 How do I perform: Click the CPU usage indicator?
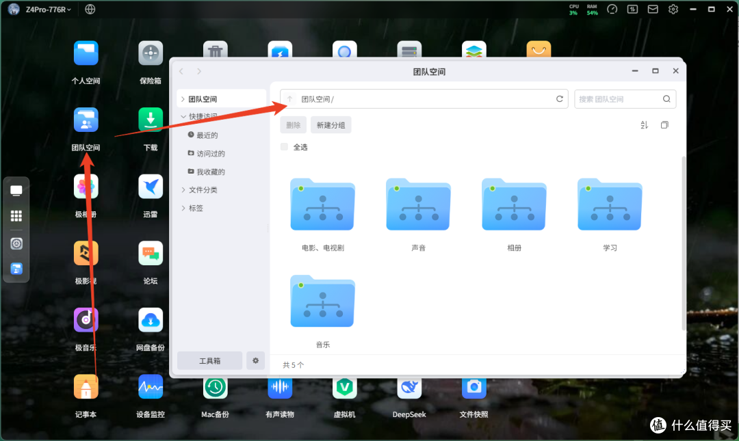573,10
